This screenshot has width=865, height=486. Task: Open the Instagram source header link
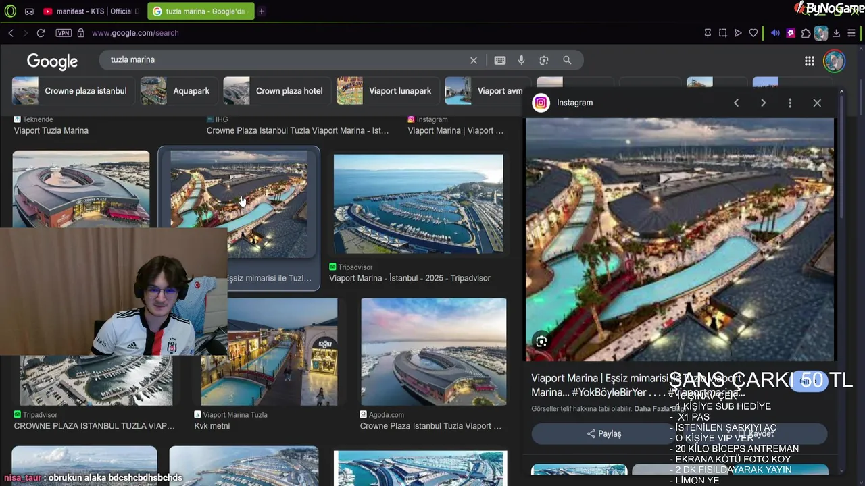click(x=562, y=103)
